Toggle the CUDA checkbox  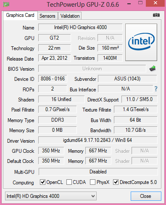point(69,182)
